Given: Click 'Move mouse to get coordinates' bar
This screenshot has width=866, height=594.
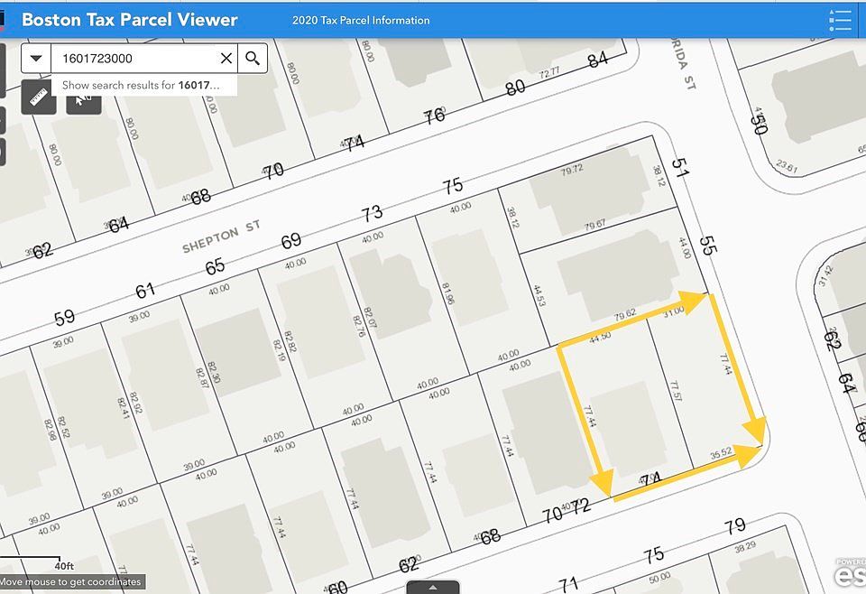Looking at the screenshot, I should coord(72,582).
